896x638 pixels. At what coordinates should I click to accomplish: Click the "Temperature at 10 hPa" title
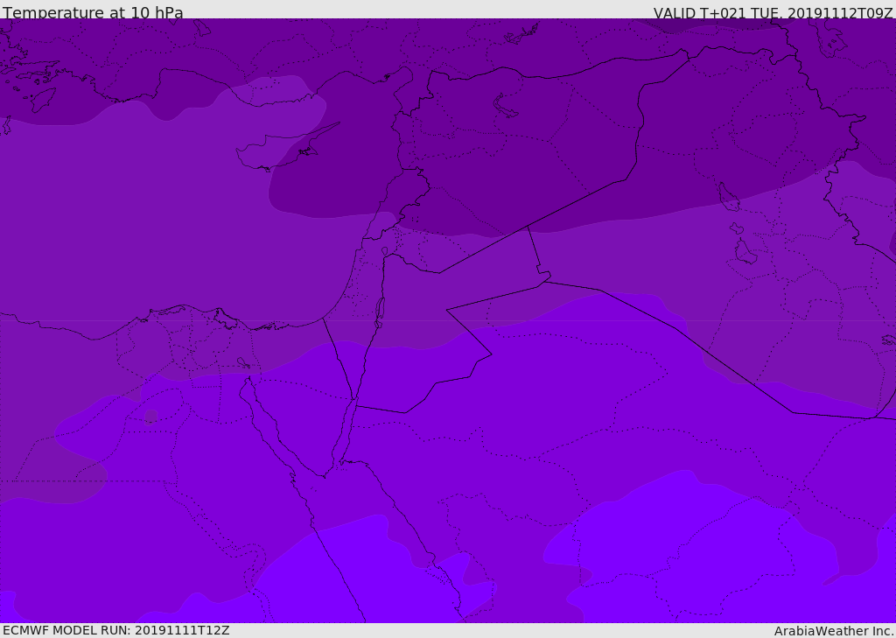(93, 13)
